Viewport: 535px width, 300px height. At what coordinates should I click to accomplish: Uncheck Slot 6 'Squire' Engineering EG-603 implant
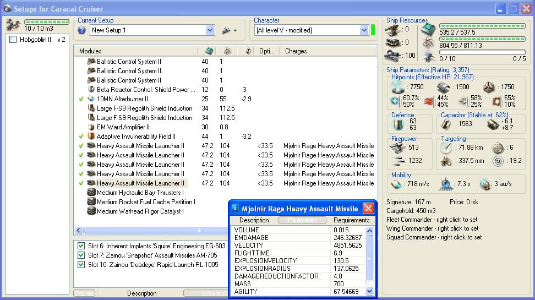81,246
